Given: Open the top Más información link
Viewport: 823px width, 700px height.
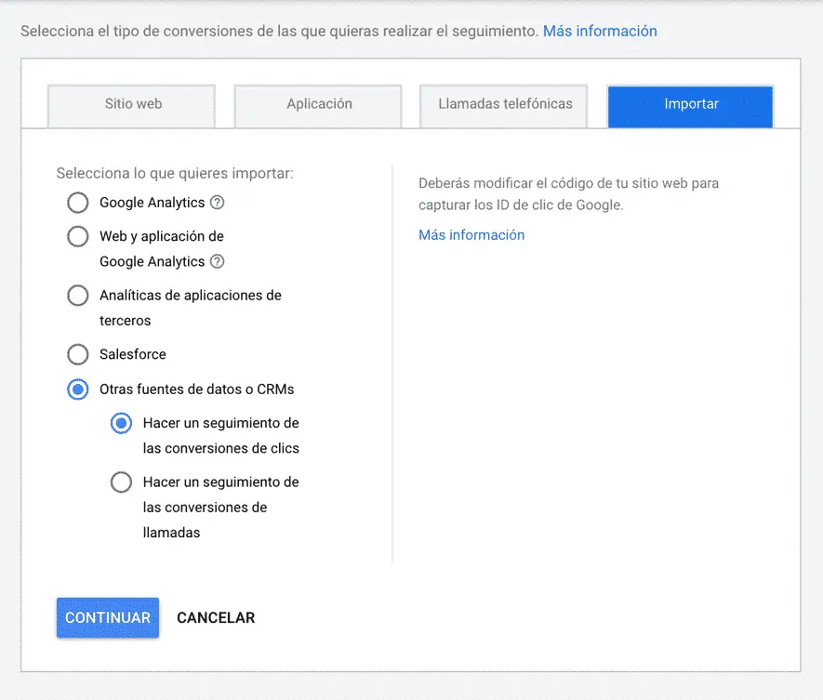Looking at the screenshot, I should (x=600, y=31).
